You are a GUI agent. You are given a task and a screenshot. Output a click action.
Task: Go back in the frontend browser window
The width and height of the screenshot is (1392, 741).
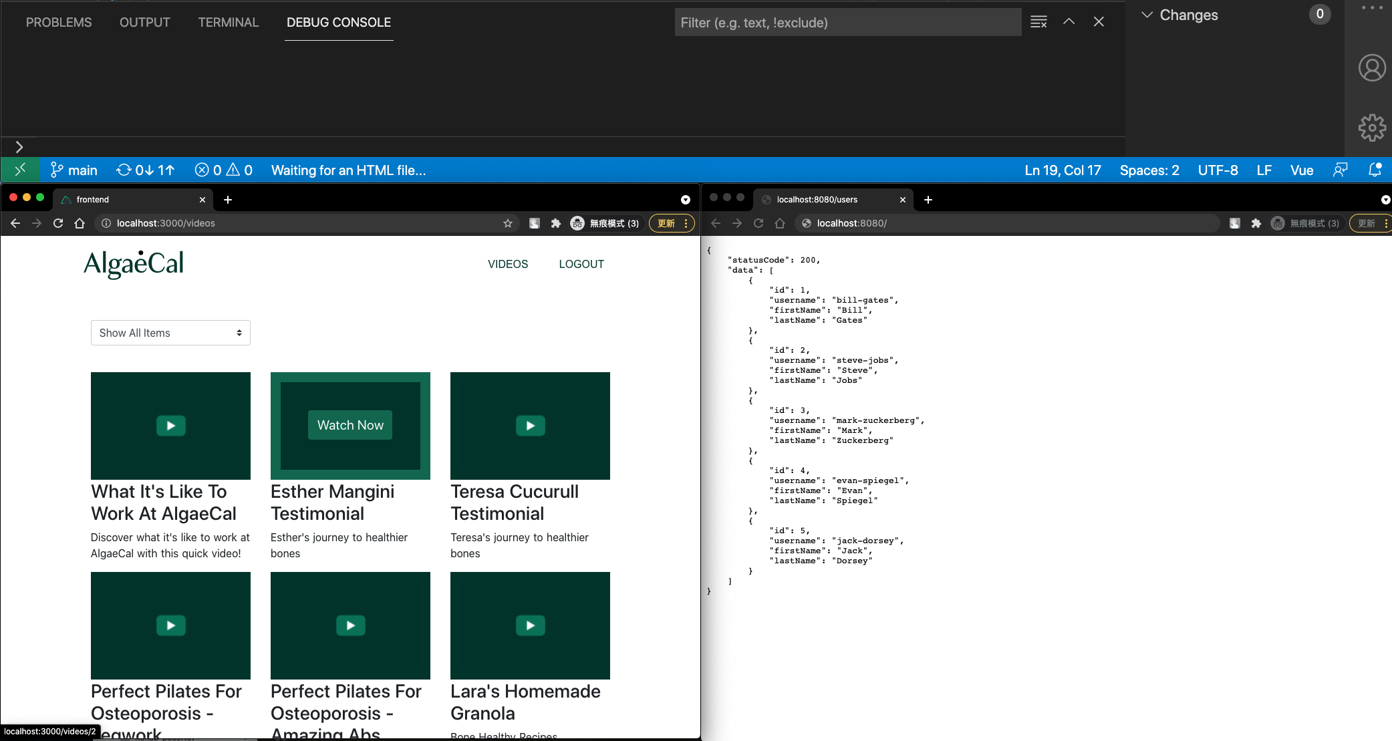point(15,223)
